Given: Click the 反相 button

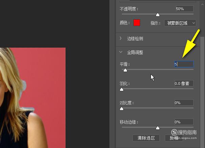Looking at the screenshot, I should point(174,138).
